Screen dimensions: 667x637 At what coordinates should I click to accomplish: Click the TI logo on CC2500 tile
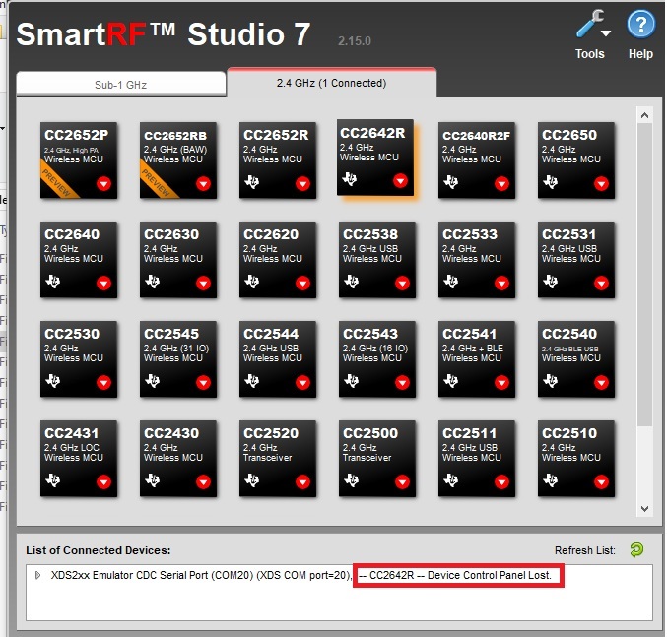[352, 480]
